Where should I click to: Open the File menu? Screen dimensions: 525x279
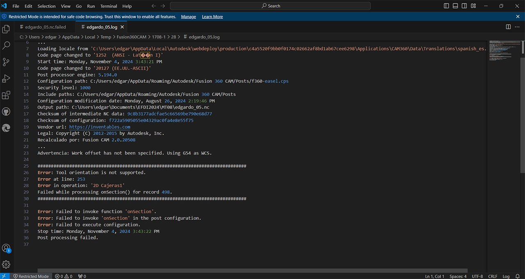[x=16, y=6]
